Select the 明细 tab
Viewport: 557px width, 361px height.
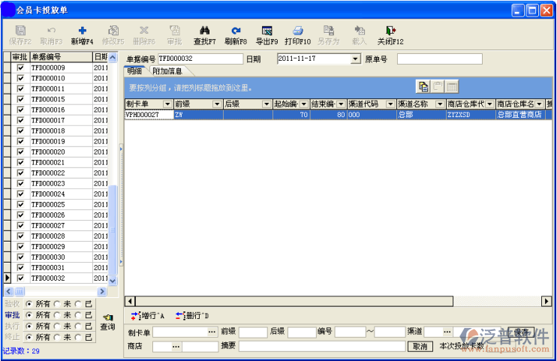(x=135, y=71)
